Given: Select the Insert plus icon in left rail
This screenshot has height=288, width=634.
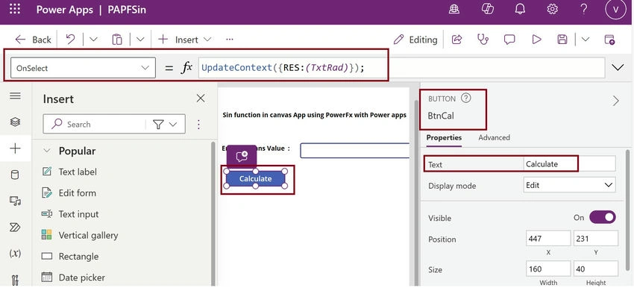Looking at the screenshot, I should pyautogui.click(x=15, y=148).
